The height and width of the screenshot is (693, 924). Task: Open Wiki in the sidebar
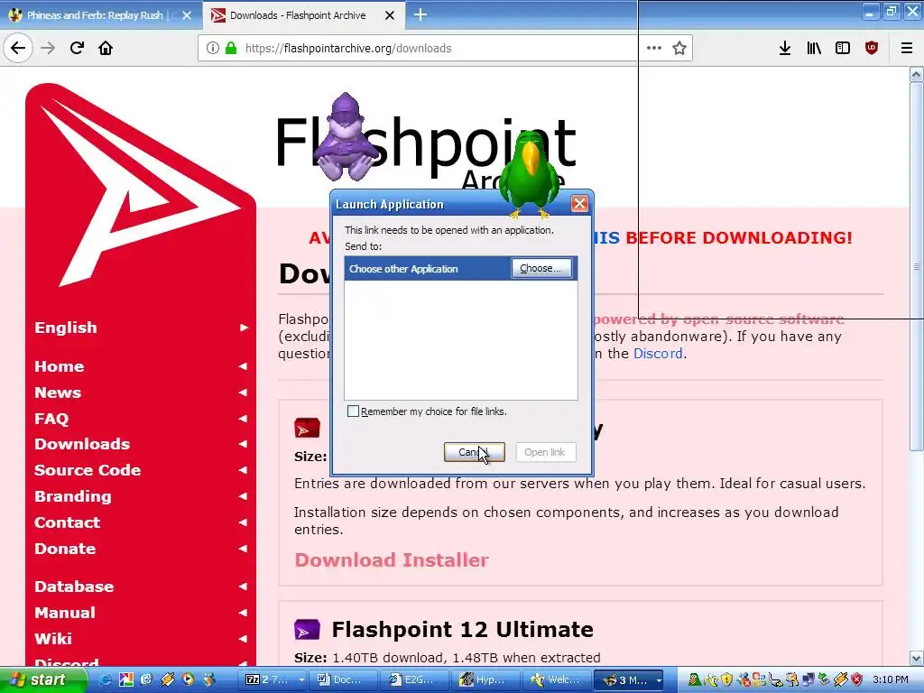(53, 639)
